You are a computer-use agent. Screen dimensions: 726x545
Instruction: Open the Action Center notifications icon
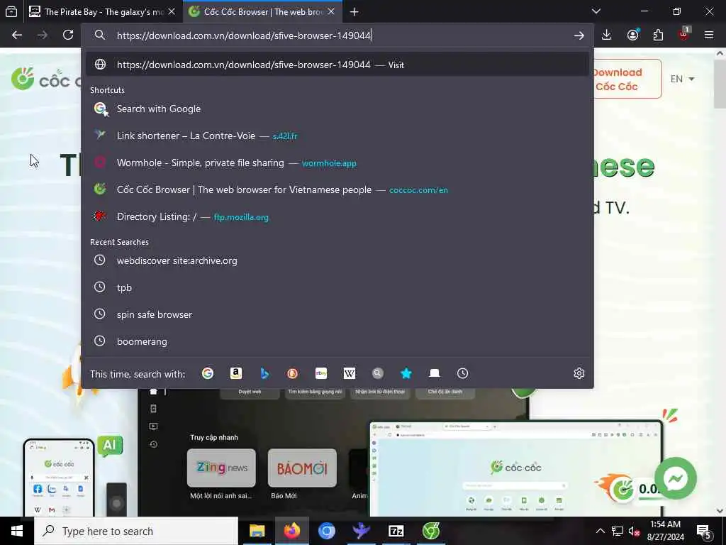(704, 532)
